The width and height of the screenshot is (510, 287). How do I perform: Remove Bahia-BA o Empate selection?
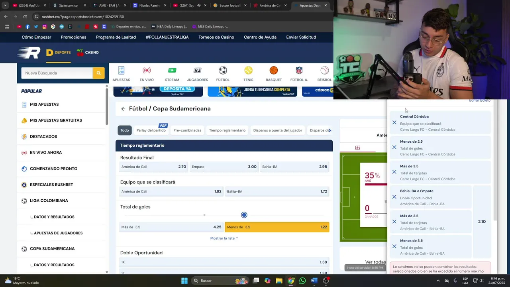[394, 197]
